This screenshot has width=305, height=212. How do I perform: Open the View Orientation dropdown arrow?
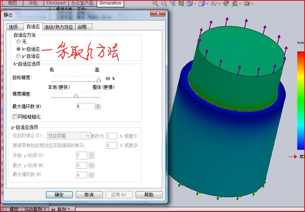(195, 4)
